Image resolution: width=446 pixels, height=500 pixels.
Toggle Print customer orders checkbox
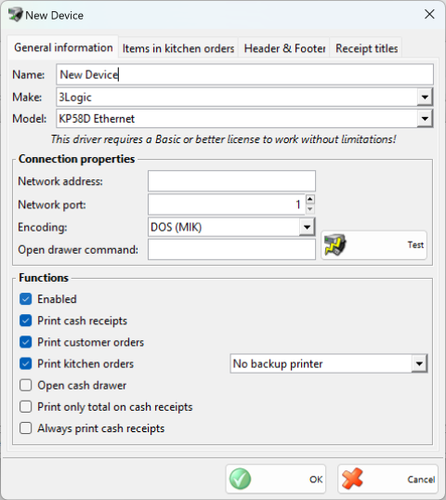point(25,342)
